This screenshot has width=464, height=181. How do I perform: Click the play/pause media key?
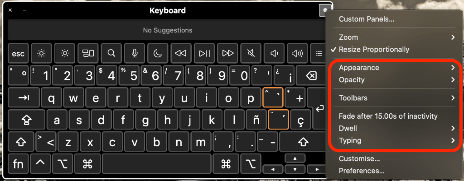(x=204, y=54)
